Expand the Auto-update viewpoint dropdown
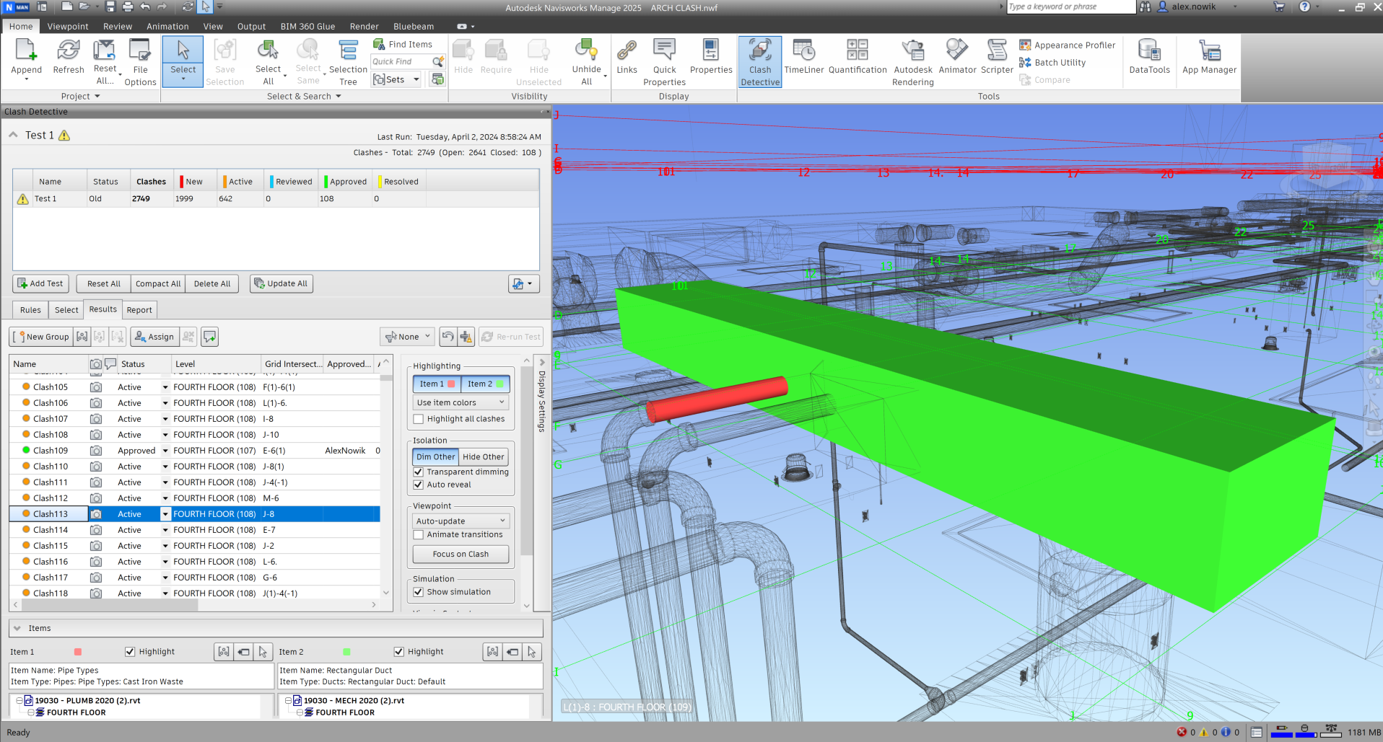1383x742 pixels. [x=461, y=521]
